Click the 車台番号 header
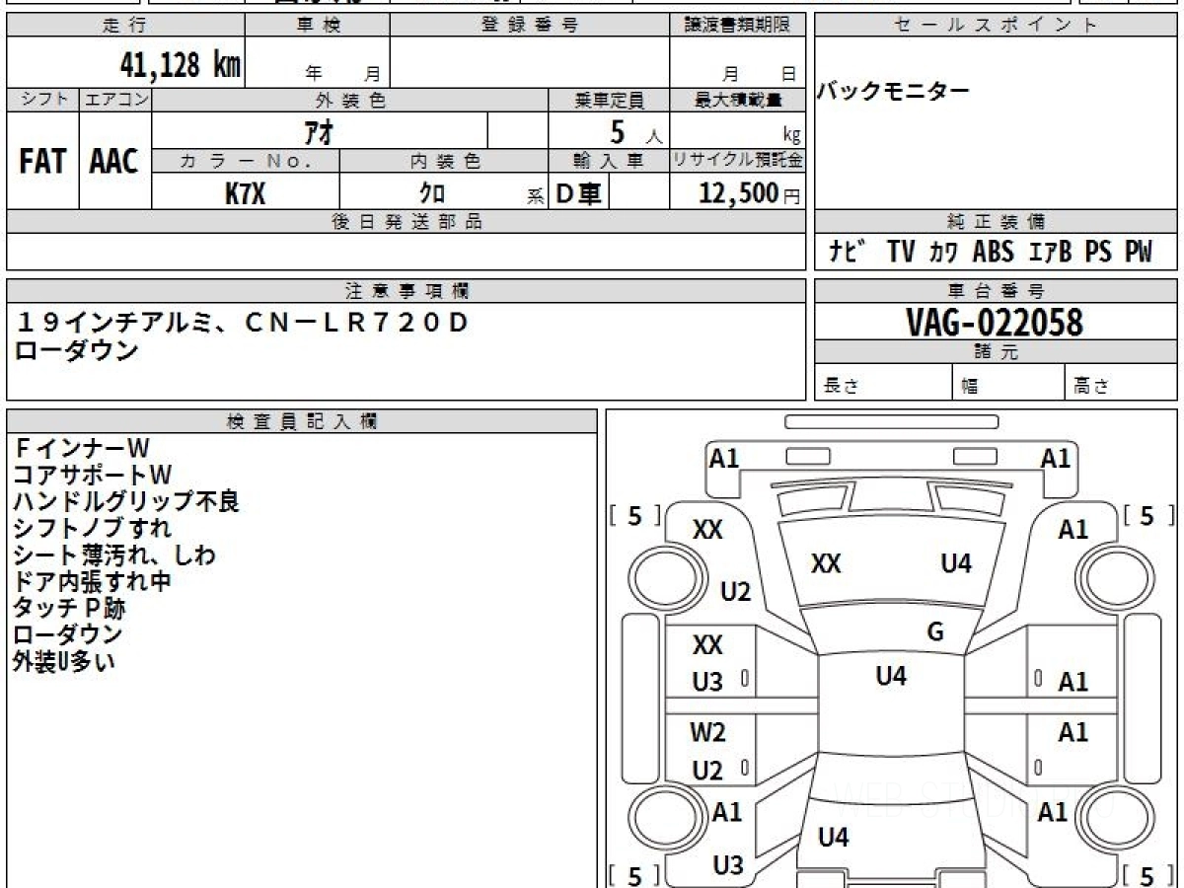This screenshot has width=1184, height=888. tap(997, 290)
